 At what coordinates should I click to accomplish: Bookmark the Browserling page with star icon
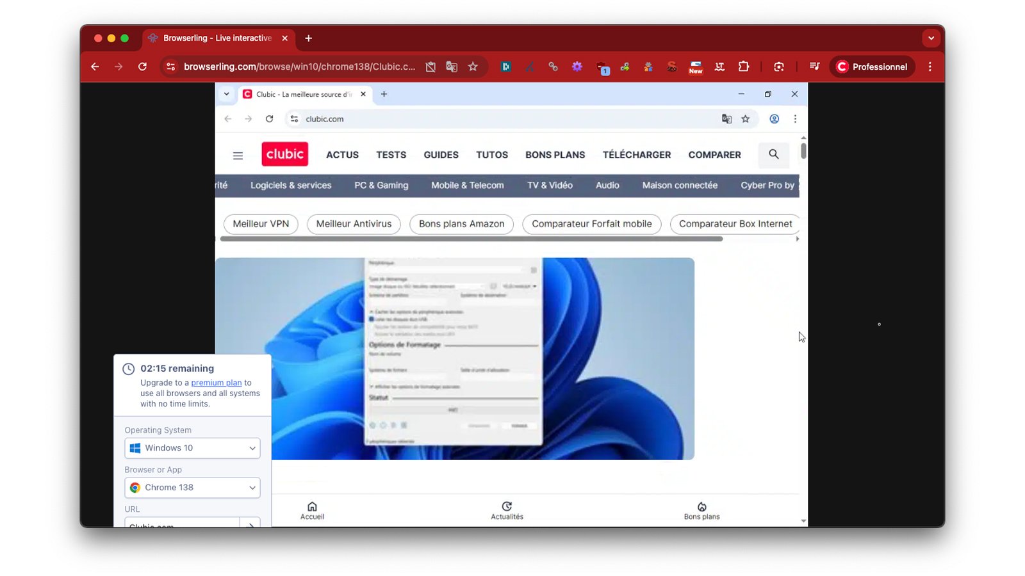(x=473, y=67)
